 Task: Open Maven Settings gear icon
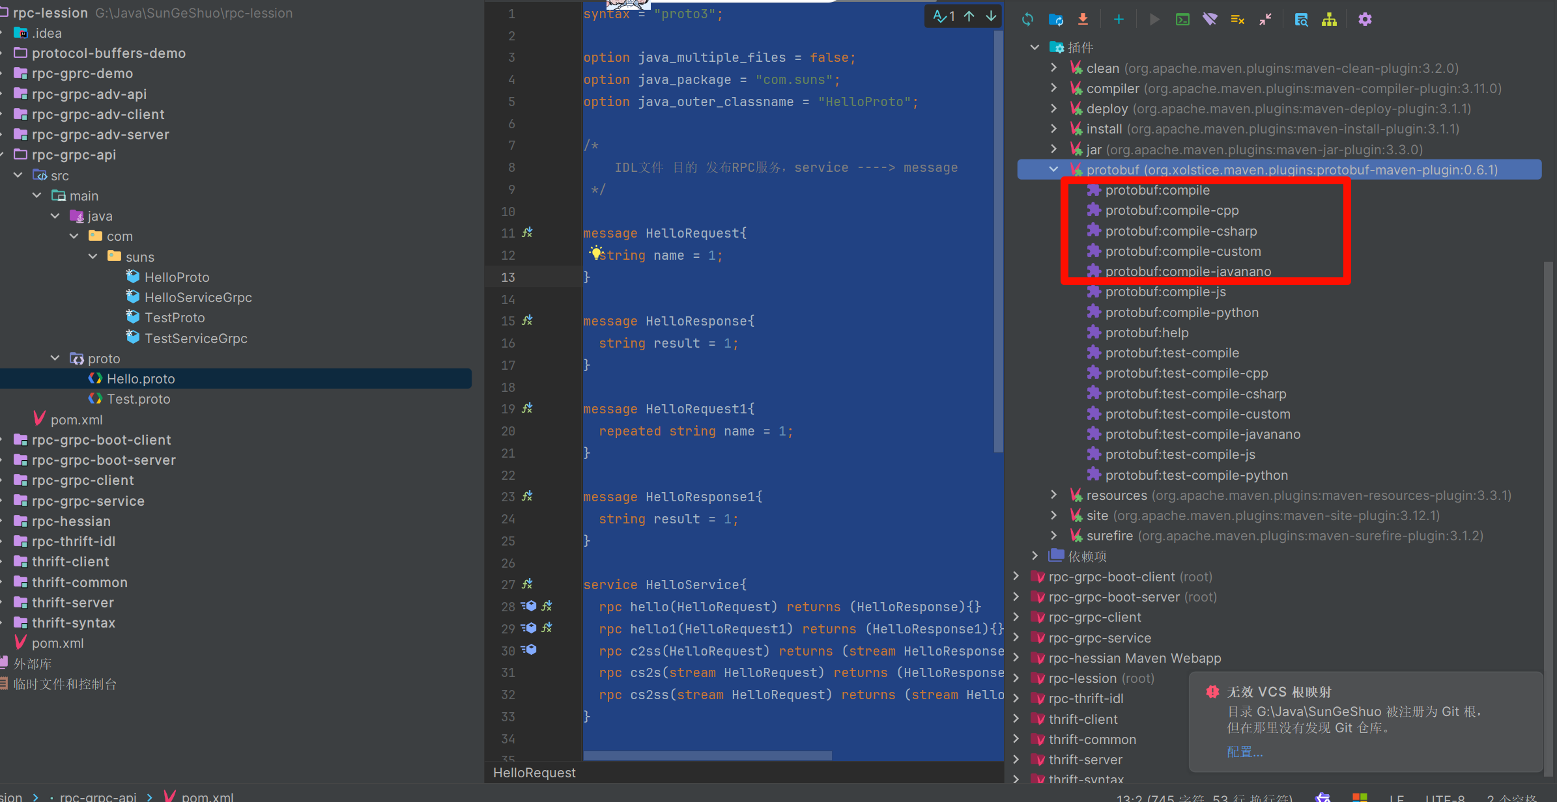pyautogui.click(x=1365, y=20)
